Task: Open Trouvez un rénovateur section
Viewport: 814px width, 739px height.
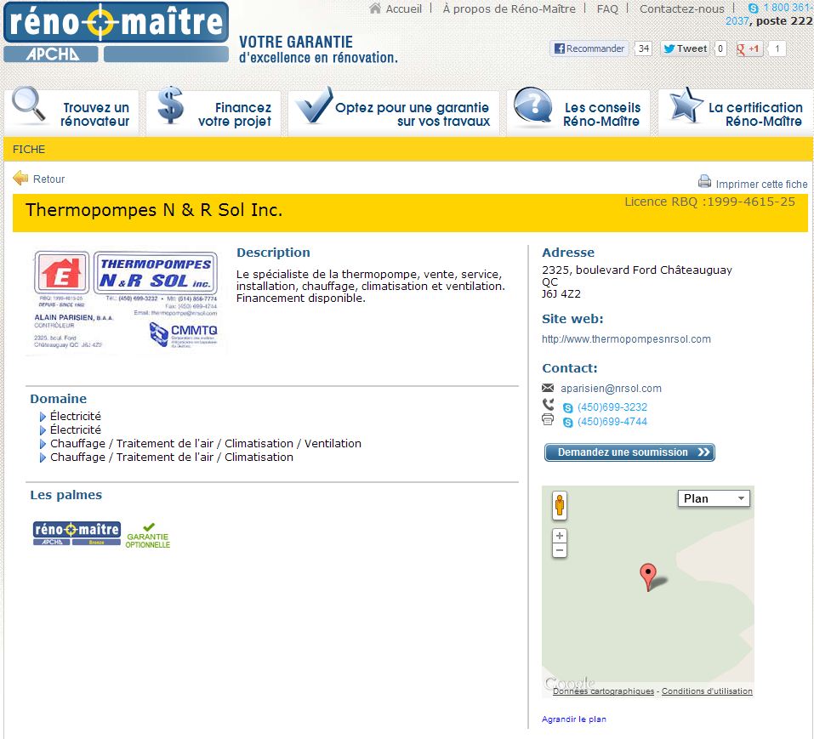Action: (x=95, y=114)
